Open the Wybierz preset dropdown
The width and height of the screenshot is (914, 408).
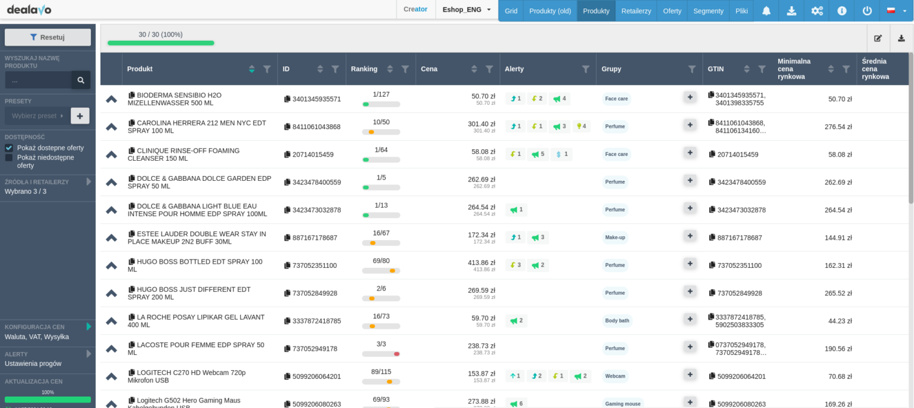pos(38,116)
